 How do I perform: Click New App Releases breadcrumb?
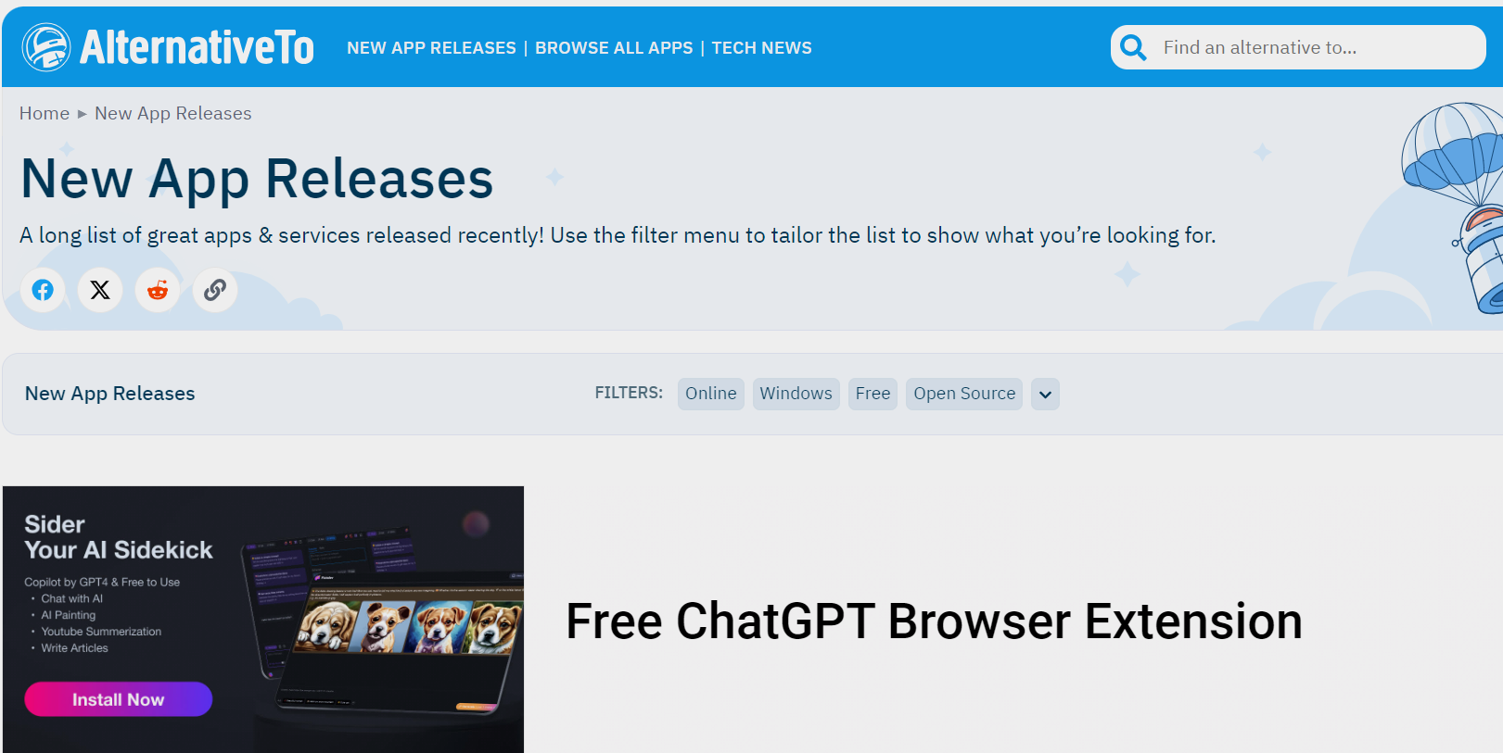pyautogui.click(x=173, y=113)
